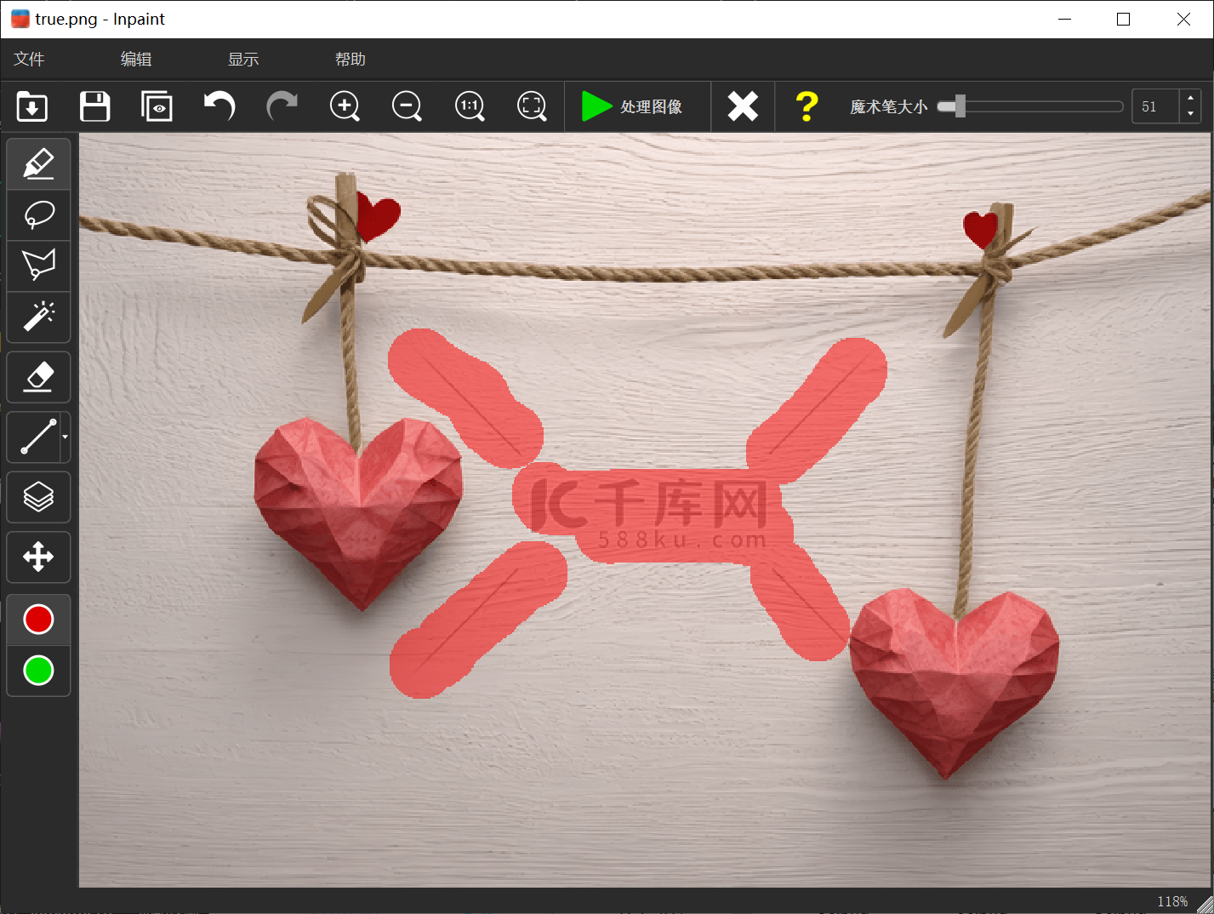The image size is (1214, 914).
Task: Open help with the yellow question mark
Action: (x=806, y=106)
